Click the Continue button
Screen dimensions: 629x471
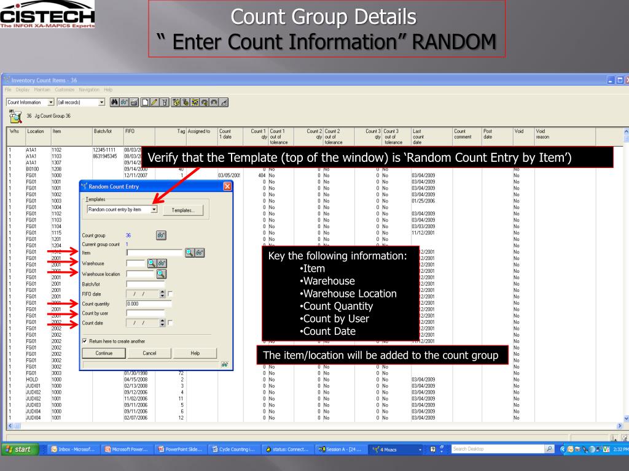pos(104,353)
